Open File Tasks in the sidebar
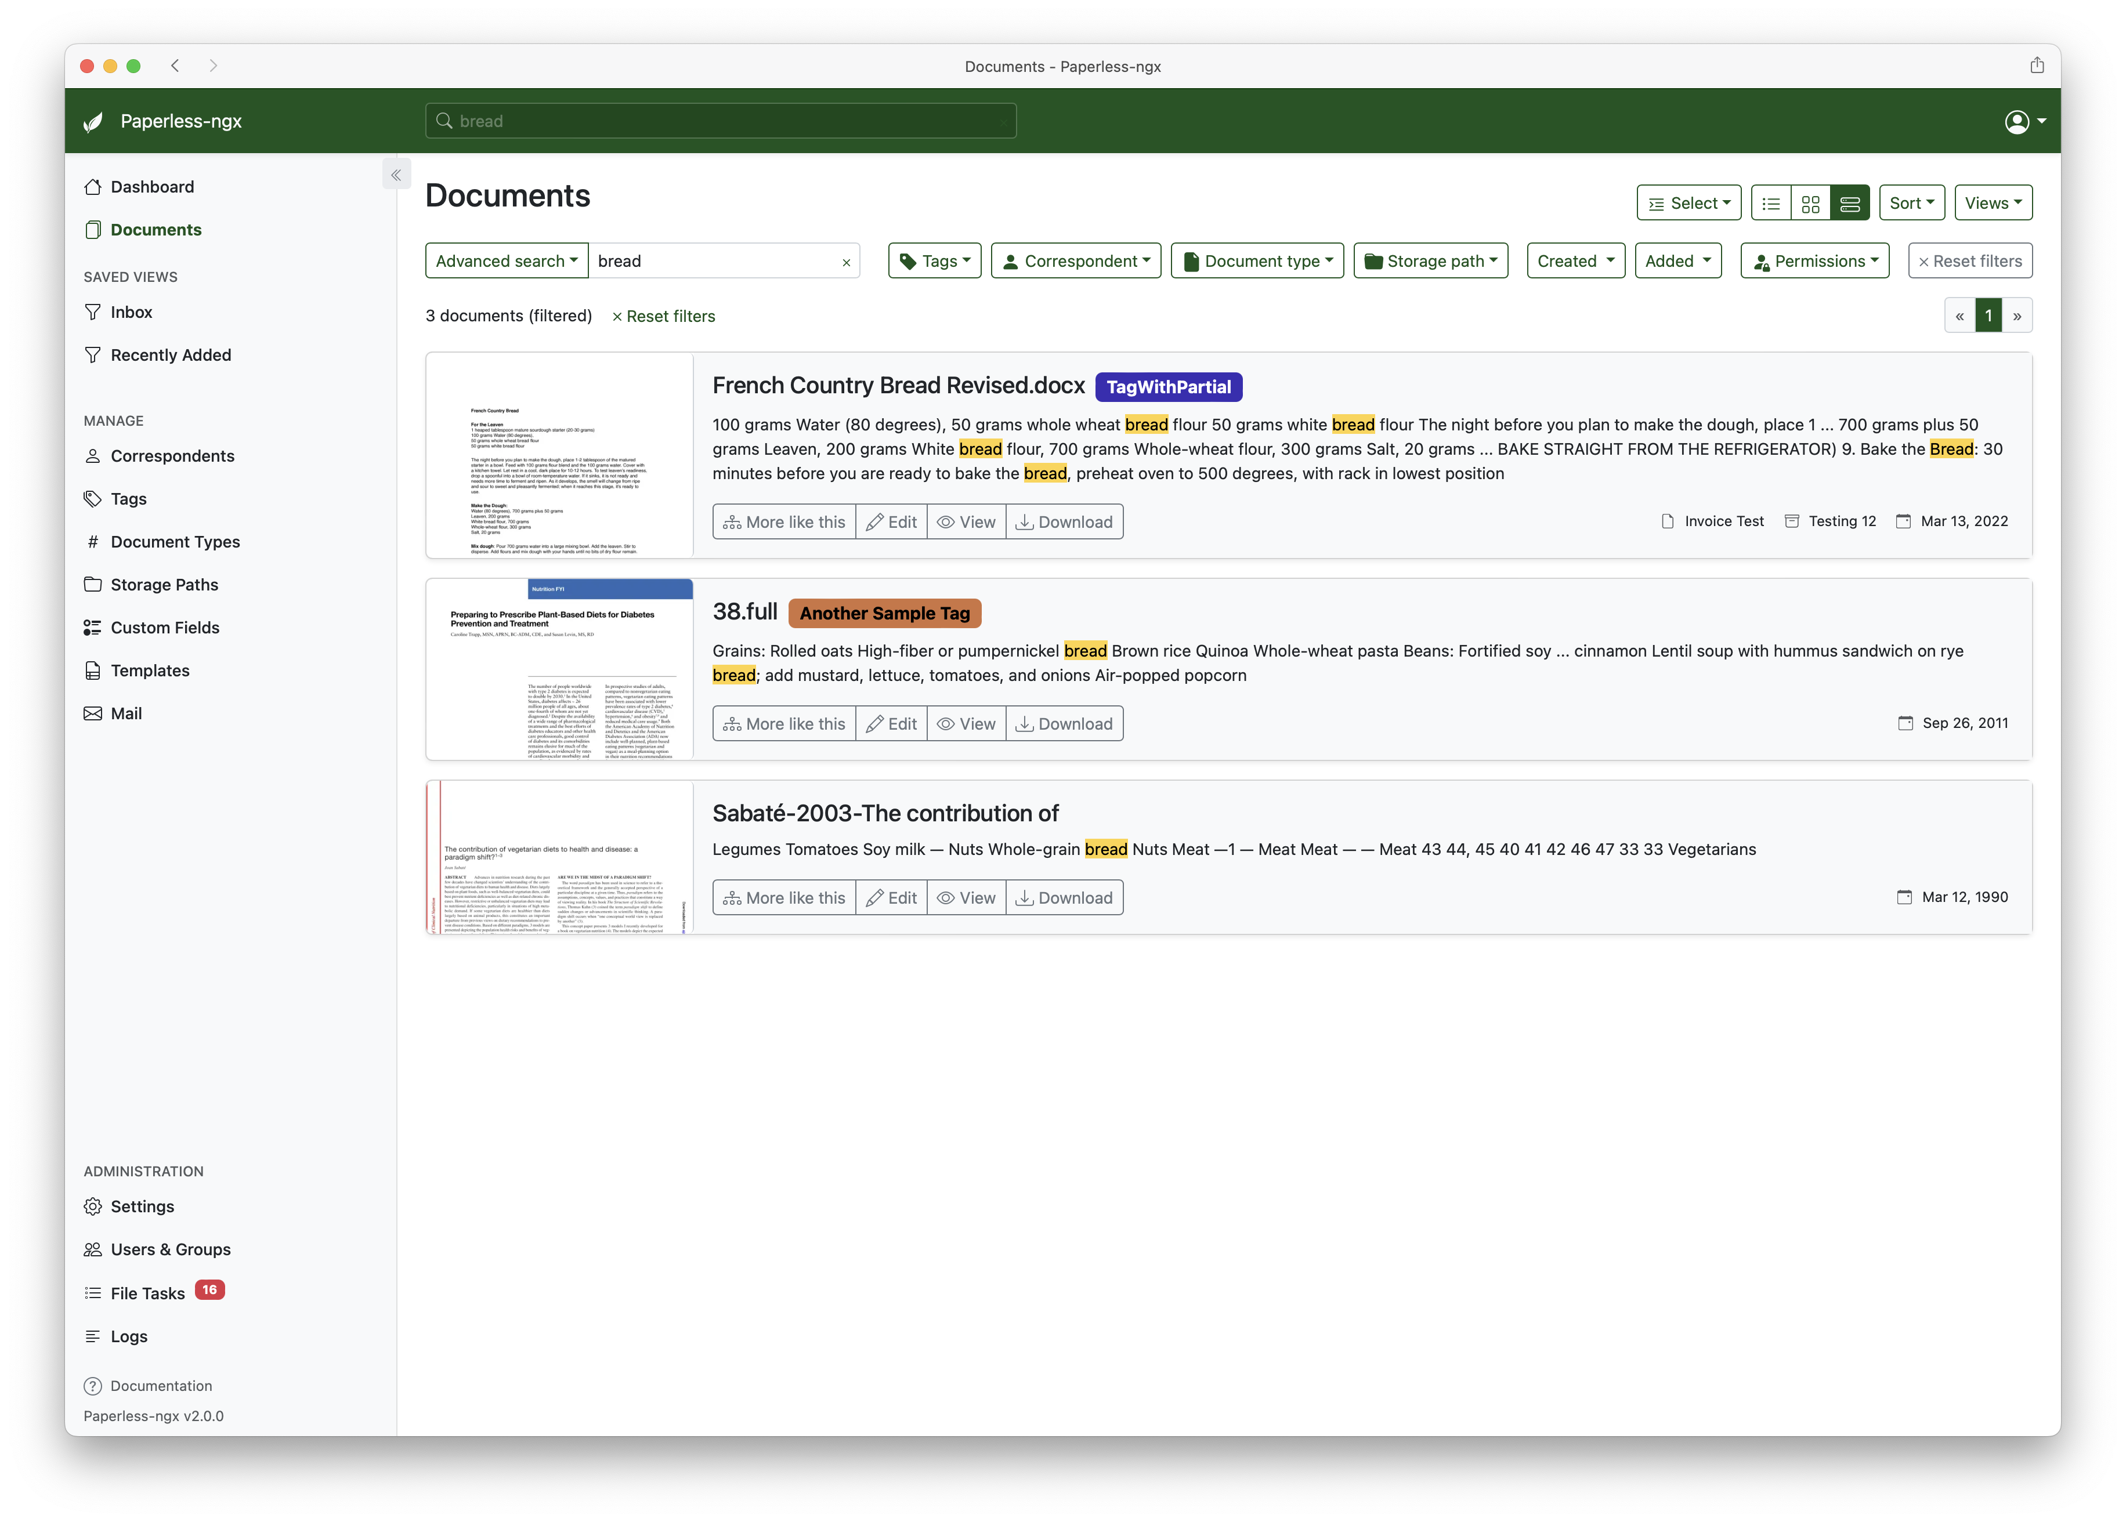This screenshot has height=1522, width=2126. click(x=148, y=1293)
